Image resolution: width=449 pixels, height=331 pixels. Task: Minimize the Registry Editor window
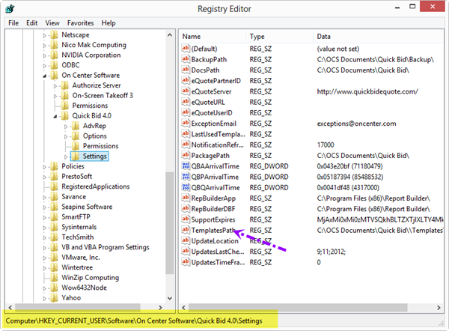click(397, 7)
